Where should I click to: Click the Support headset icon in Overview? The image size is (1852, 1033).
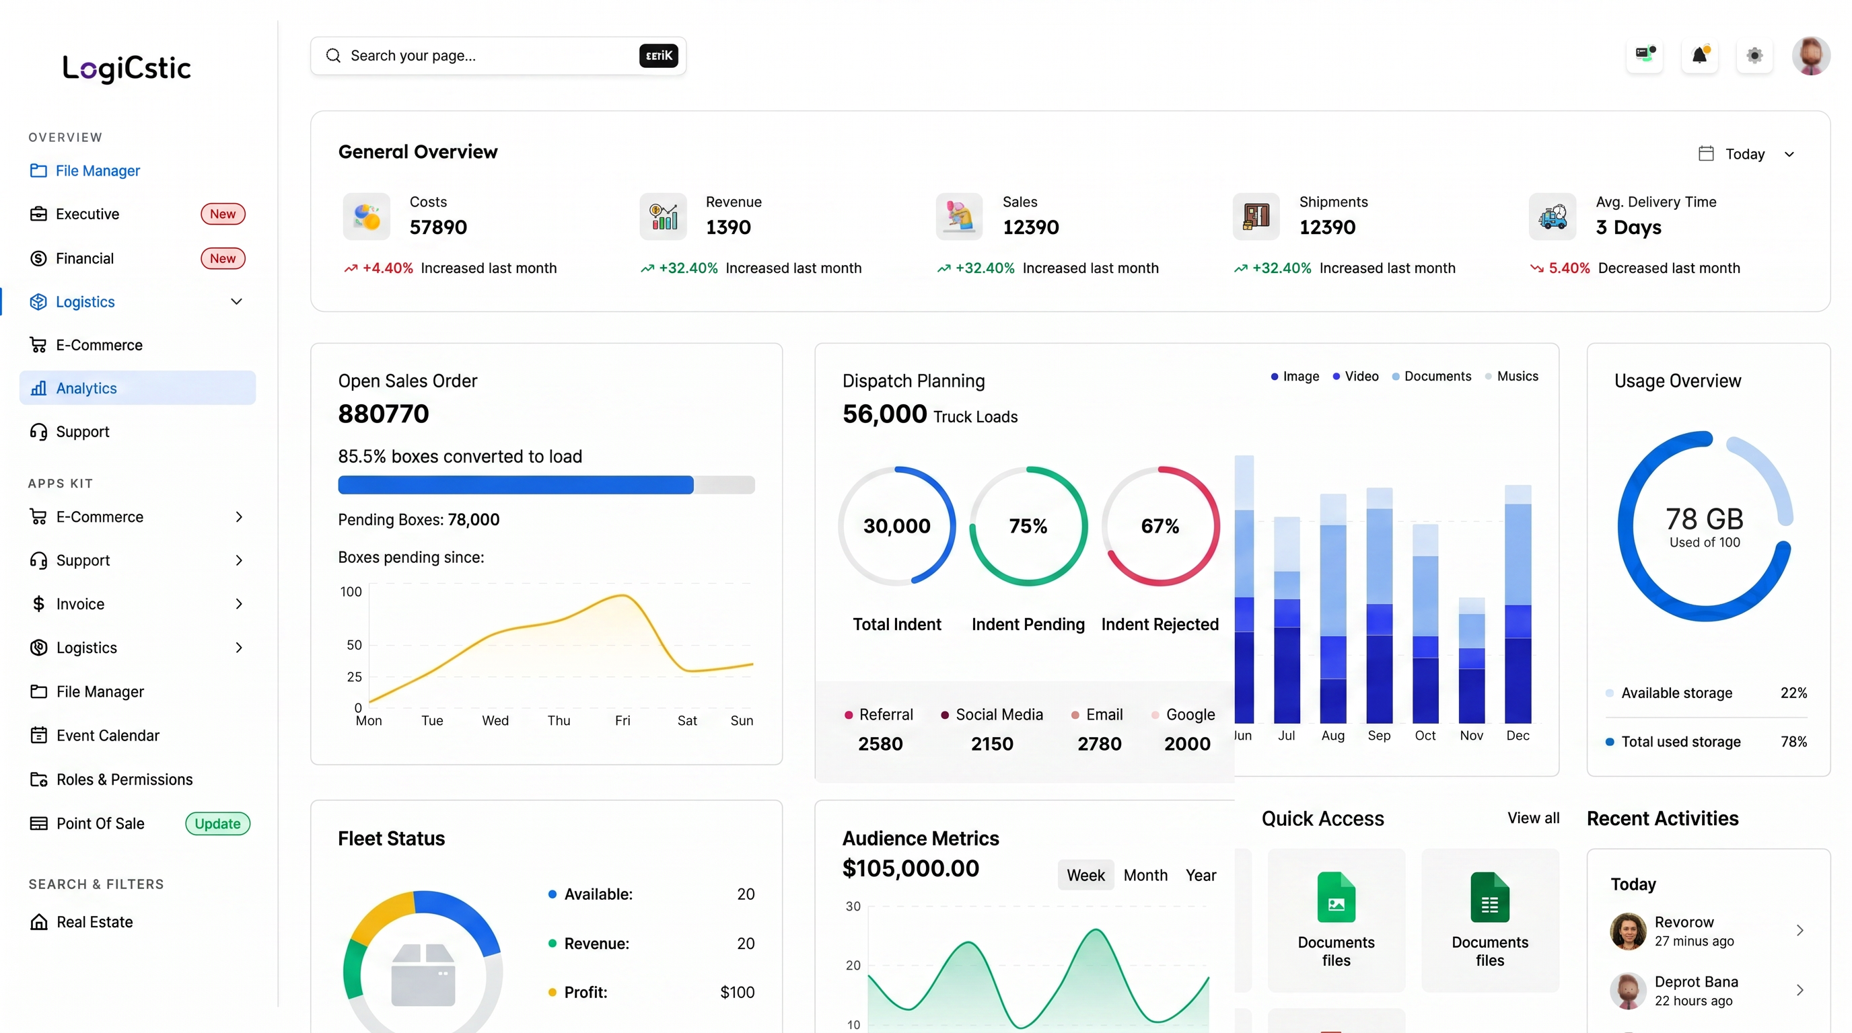(x=38, y=431)
